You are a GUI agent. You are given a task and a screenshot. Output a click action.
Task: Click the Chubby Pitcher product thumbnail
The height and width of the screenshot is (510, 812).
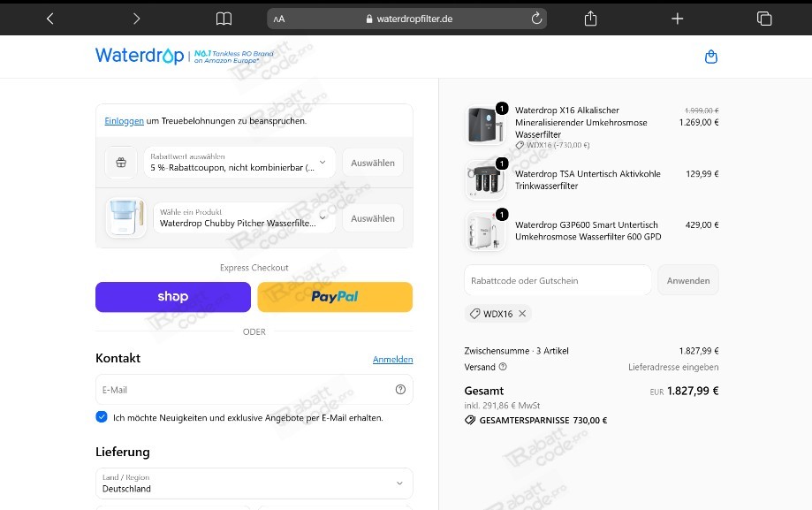click(125, 218)
